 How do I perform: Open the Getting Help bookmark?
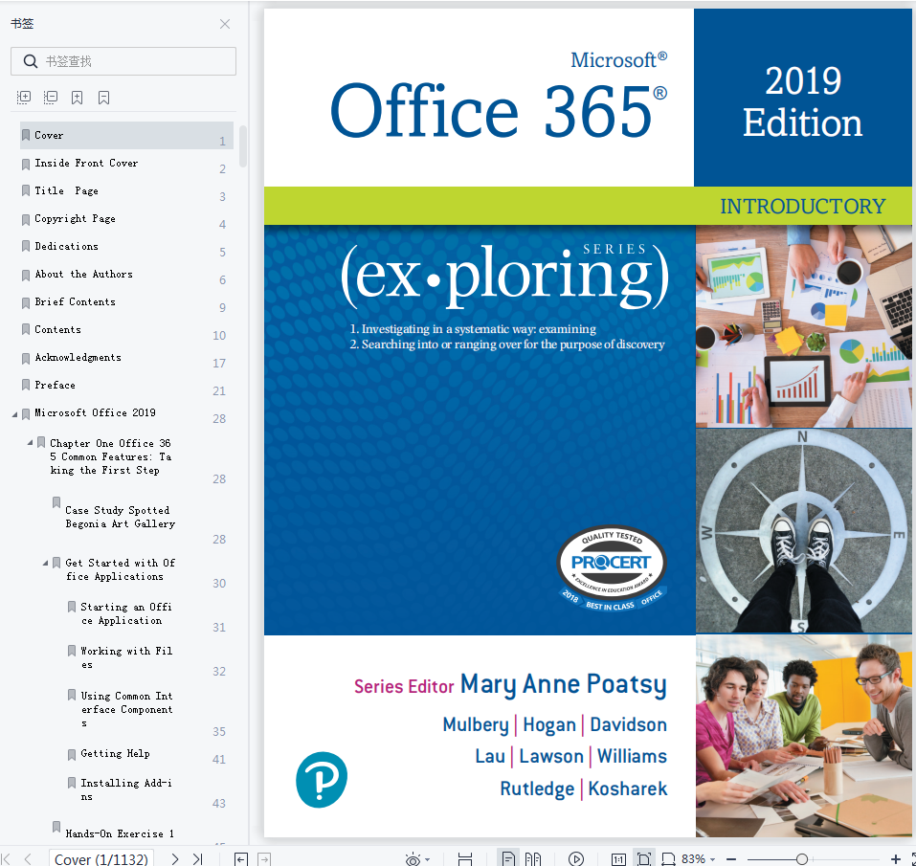(x=115, y=754)
